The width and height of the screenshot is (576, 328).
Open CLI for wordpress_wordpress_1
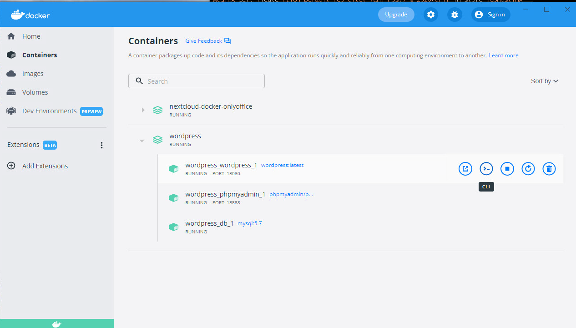coord(486,169)
